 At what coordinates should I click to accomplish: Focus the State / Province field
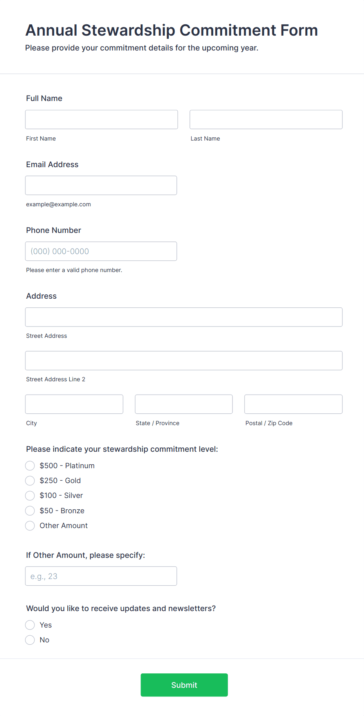click(x=184, y=404)
